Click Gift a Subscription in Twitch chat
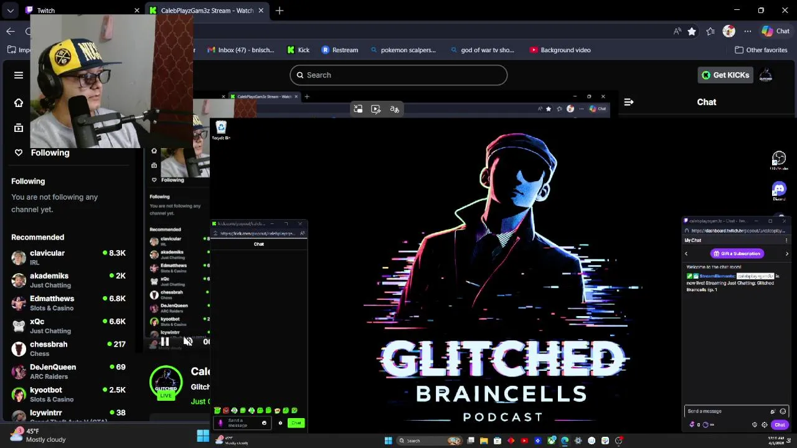Viewport: 797px width, 448px height. [737, 253]
